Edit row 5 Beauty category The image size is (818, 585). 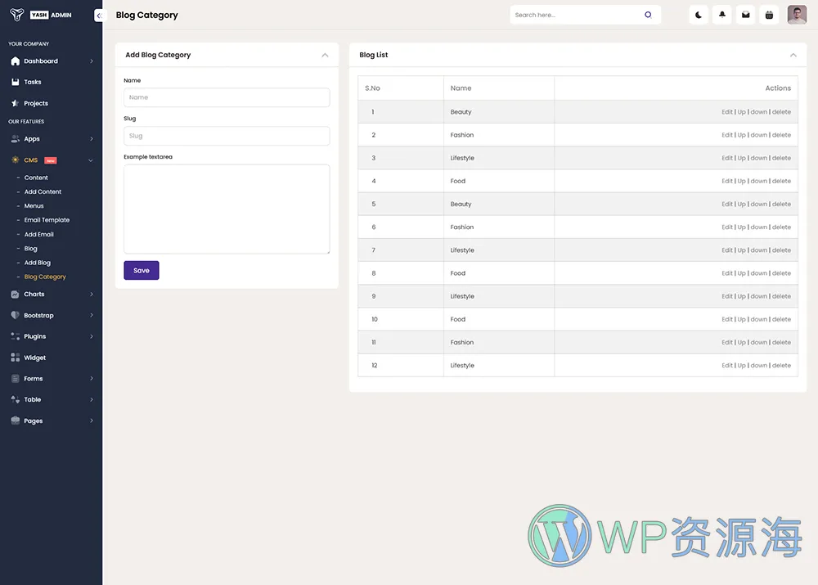pos(727,204)
